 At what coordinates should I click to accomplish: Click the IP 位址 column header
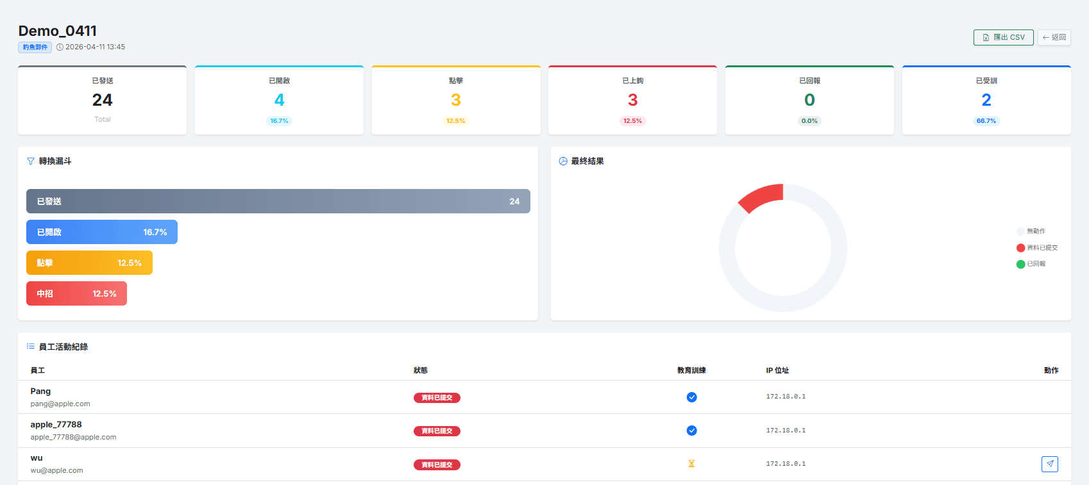click(777, 370)
